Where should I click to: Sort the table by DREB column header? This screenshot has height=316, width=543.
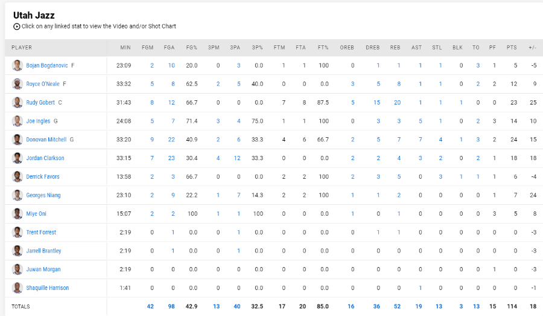pos(373,48)
